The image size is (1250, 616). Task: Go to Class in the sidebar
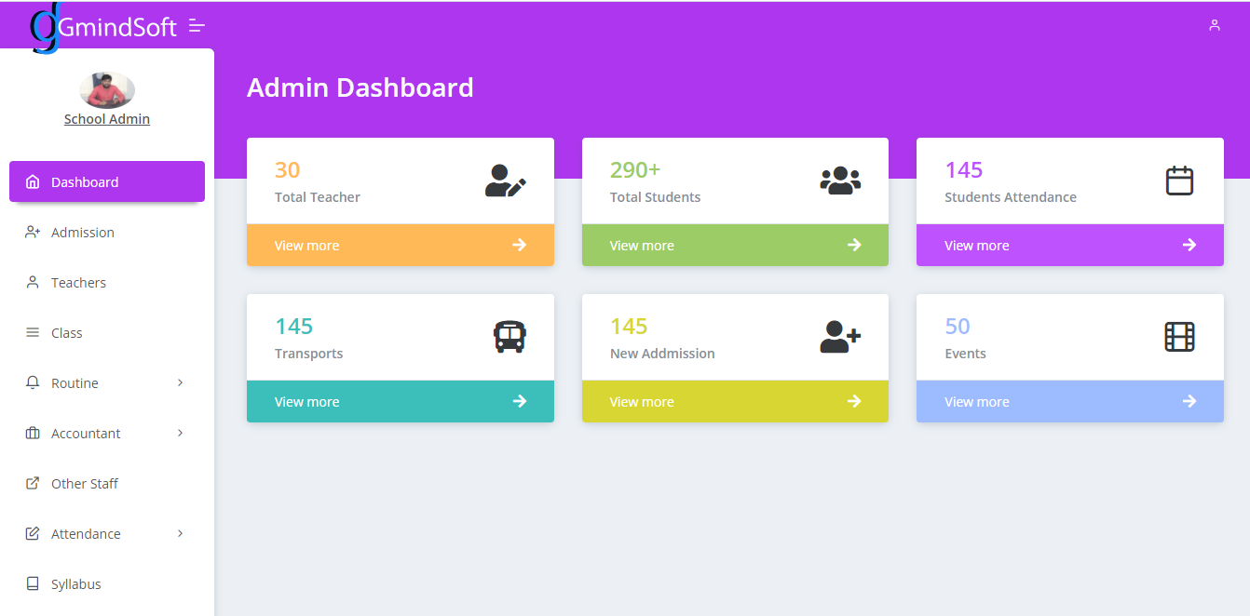pos(67,333)
